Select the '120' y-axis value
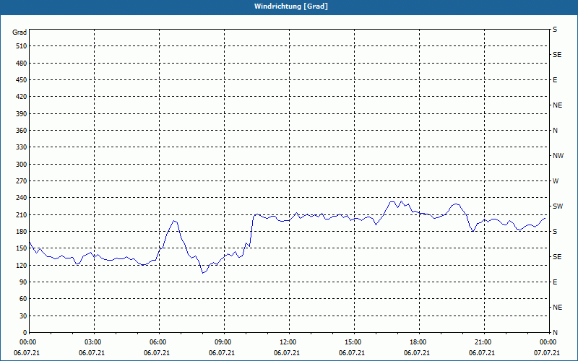This screenshot has width=578, height=361. 22,265
